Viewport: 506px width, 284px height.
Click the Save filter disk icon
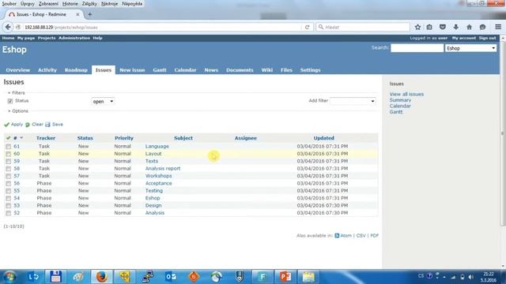(47, 125)
